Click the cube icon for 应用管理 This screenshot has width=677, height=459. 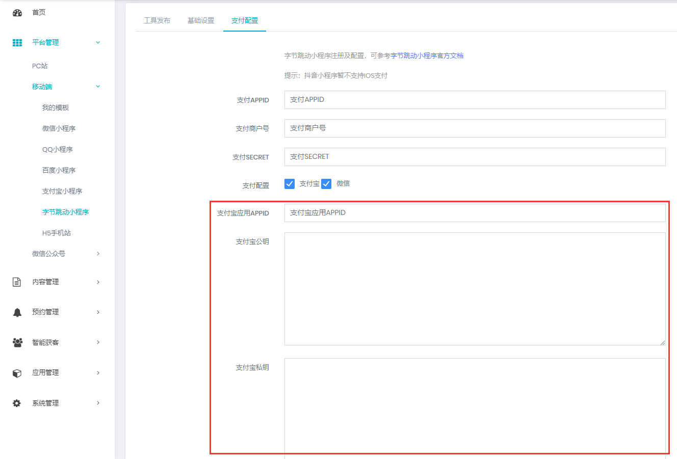click(x=17, y=373)
